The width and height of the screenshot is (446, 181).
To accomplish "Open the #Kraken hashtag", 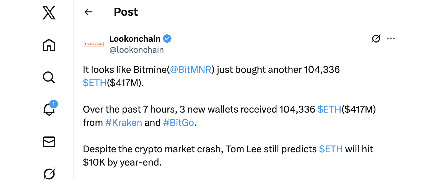I will 124,123.
